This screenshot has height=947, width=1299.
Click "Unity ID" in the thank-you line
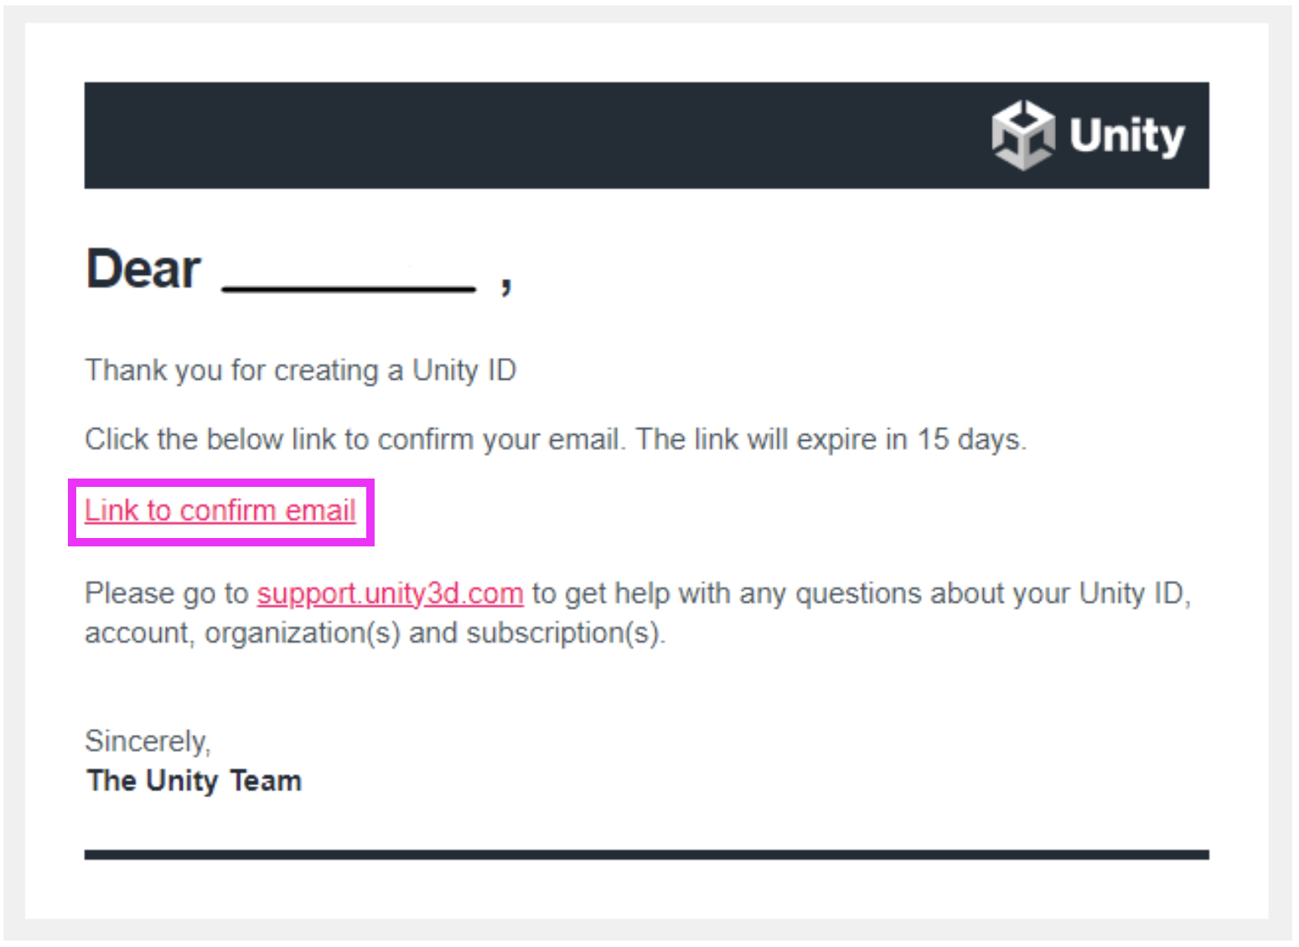point(464,370)
